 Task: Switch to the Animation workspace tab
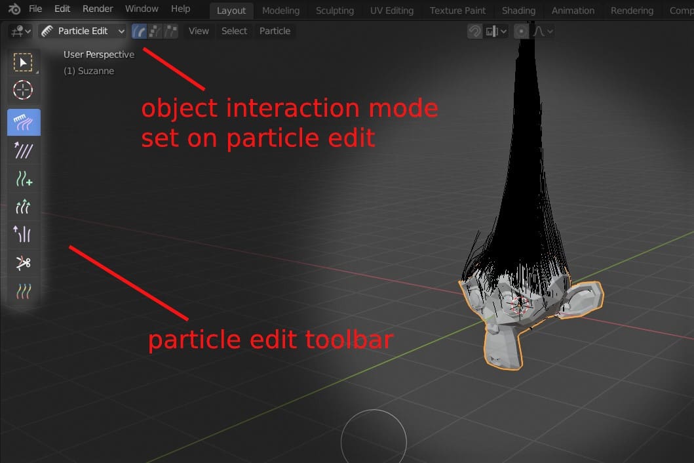pos(573,10)
